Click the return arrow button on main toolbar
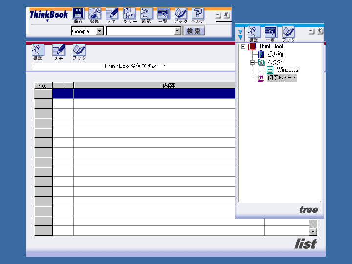The image size is (352, 264). click(227, 15)
